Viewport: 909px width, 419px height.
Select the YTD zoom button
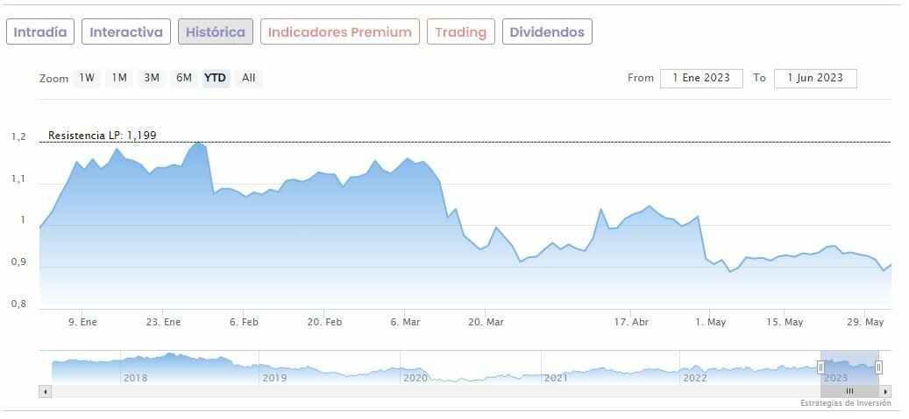click(215, 78)
